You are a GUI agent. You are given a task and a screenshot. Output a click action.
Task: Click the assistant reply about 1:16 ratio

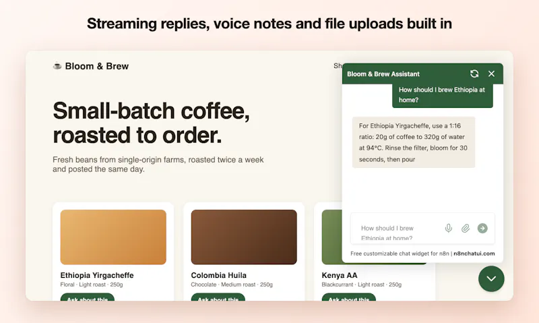coord(414,142)
